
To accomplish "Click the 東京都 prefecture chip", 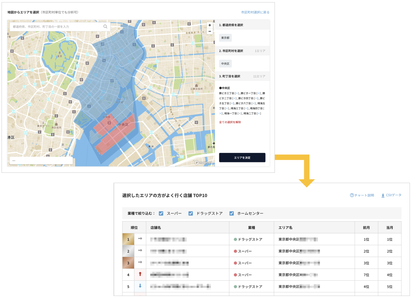I will (x=225, y=38).
